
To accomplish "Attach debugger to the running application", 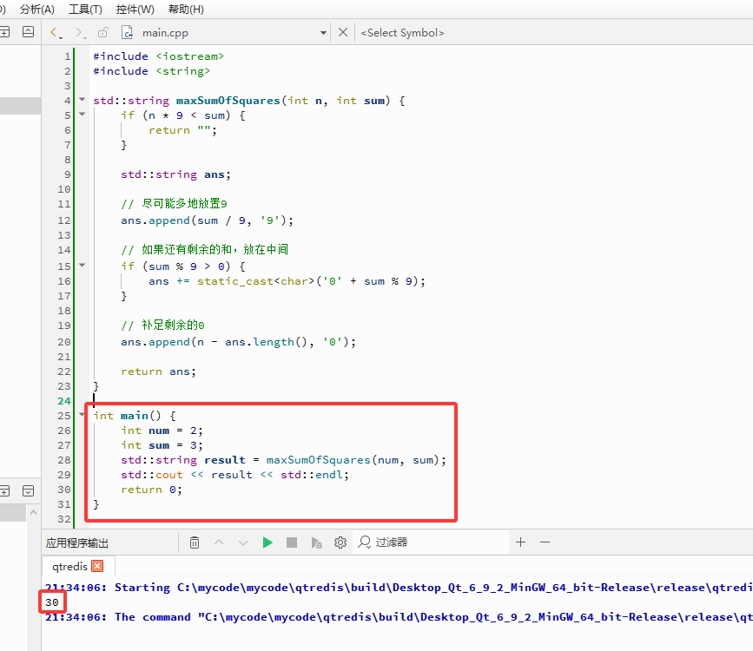I will pos(316,542).
